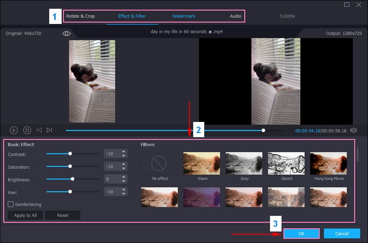The image size is (368, 243).
Task: Increase the Contrast value with up arrow
Action: coord(123,151)
